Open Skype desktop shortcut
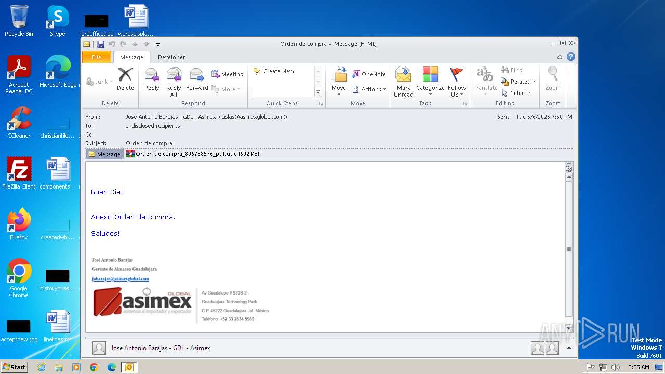 [x=57, y=21]
